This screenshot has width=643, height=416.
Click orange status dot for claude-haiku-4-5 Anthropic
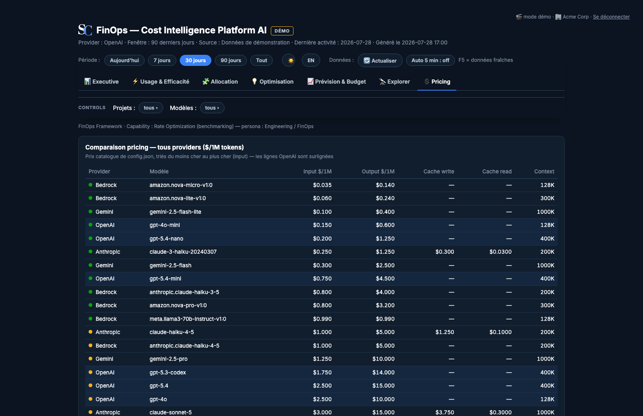point(90,332)
